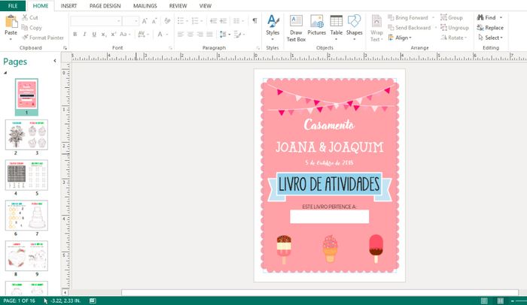Switch to the PAGE DESIGN tab
Viewport: 527px width, 305px height.
(x=105, y=5)
